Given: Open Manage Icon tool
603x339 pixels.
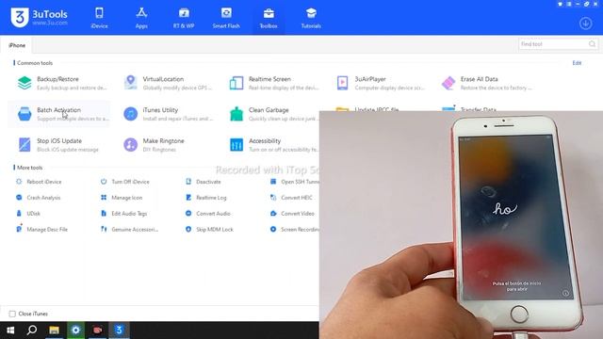Looking at the screenshot, I should pos(122,198).
